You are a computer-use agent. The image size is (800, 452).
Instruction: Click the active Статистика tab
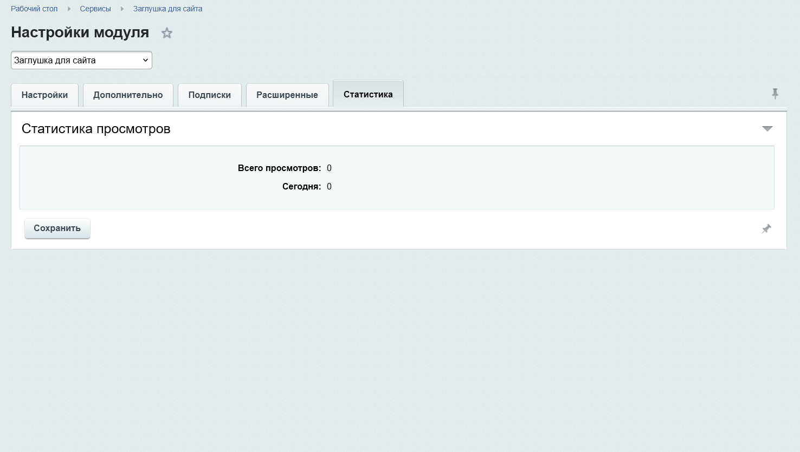pyautogui.click(x=368, y=94)
